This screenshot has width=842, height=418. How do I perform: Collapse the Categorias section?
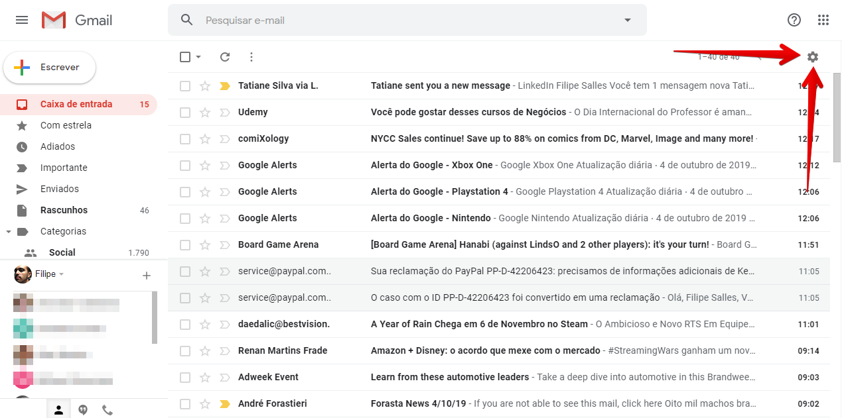(9, 231)
